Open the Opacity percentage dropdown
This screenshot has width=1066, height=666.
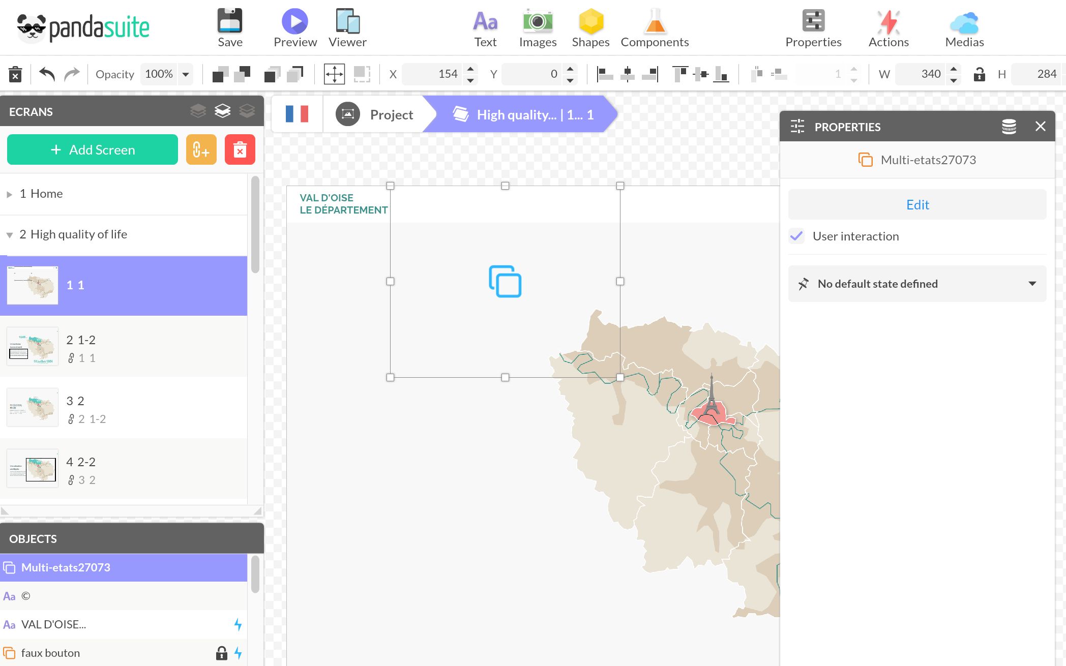pyautogui.click(x=186, y=74)
